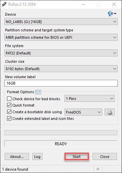Click the New volume label text field
The width and height of the screenshot is (122, 173).
click(61, 83)
